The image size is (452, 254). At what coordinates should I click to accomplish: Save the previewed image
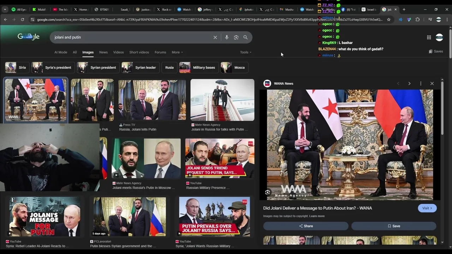click(x=394, y=226)
